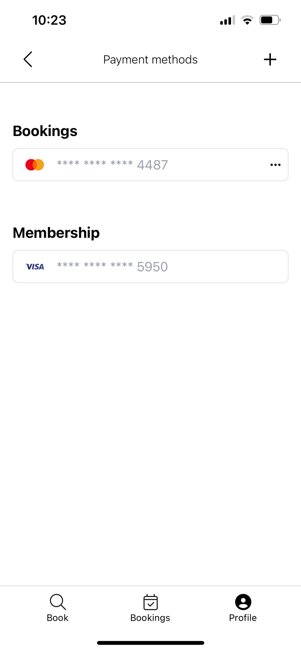Tap the cellular signal bars
This screenshot has height=651, width=301.
pos(228,20)
